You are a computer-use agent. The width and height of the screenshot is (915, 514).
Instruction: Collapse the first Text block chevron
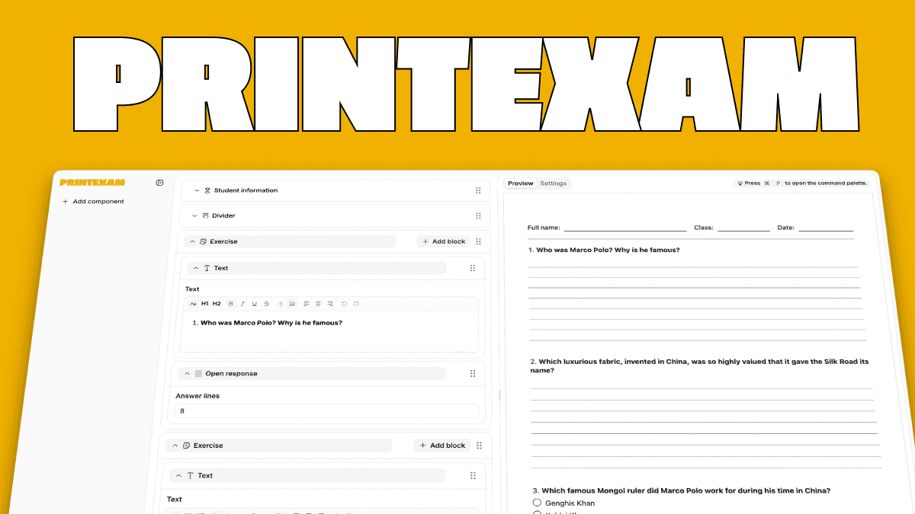pyautogui.click(x=196, y=268)
